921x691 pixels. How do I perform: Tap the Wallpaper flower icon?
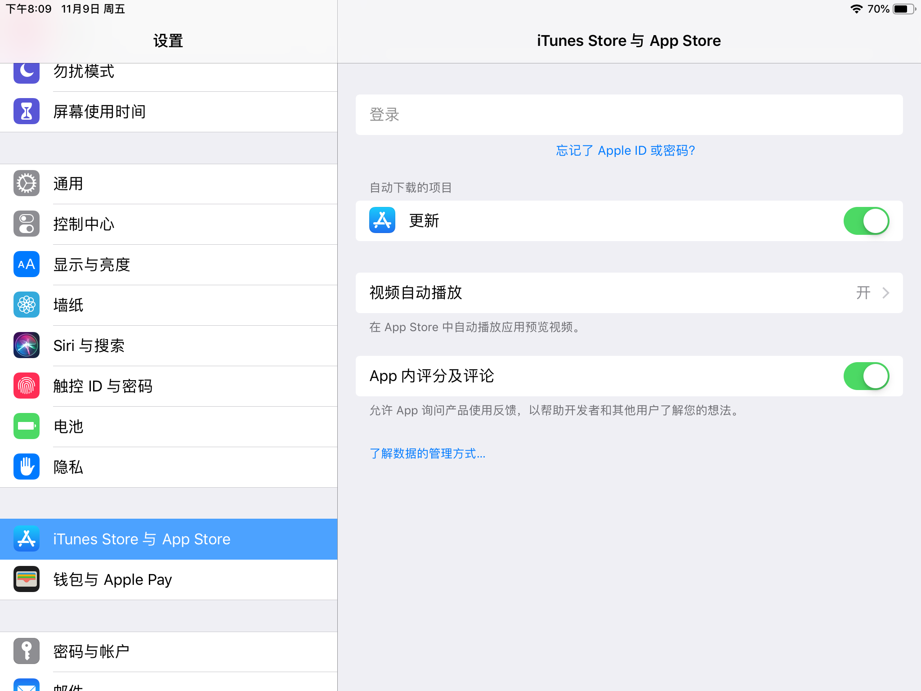[27, 305]
